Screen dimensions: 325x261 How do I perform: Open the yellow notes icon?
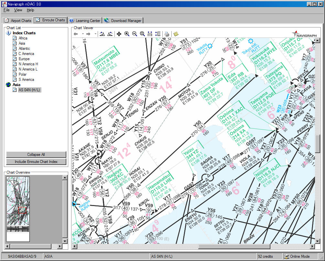(176, 34)
